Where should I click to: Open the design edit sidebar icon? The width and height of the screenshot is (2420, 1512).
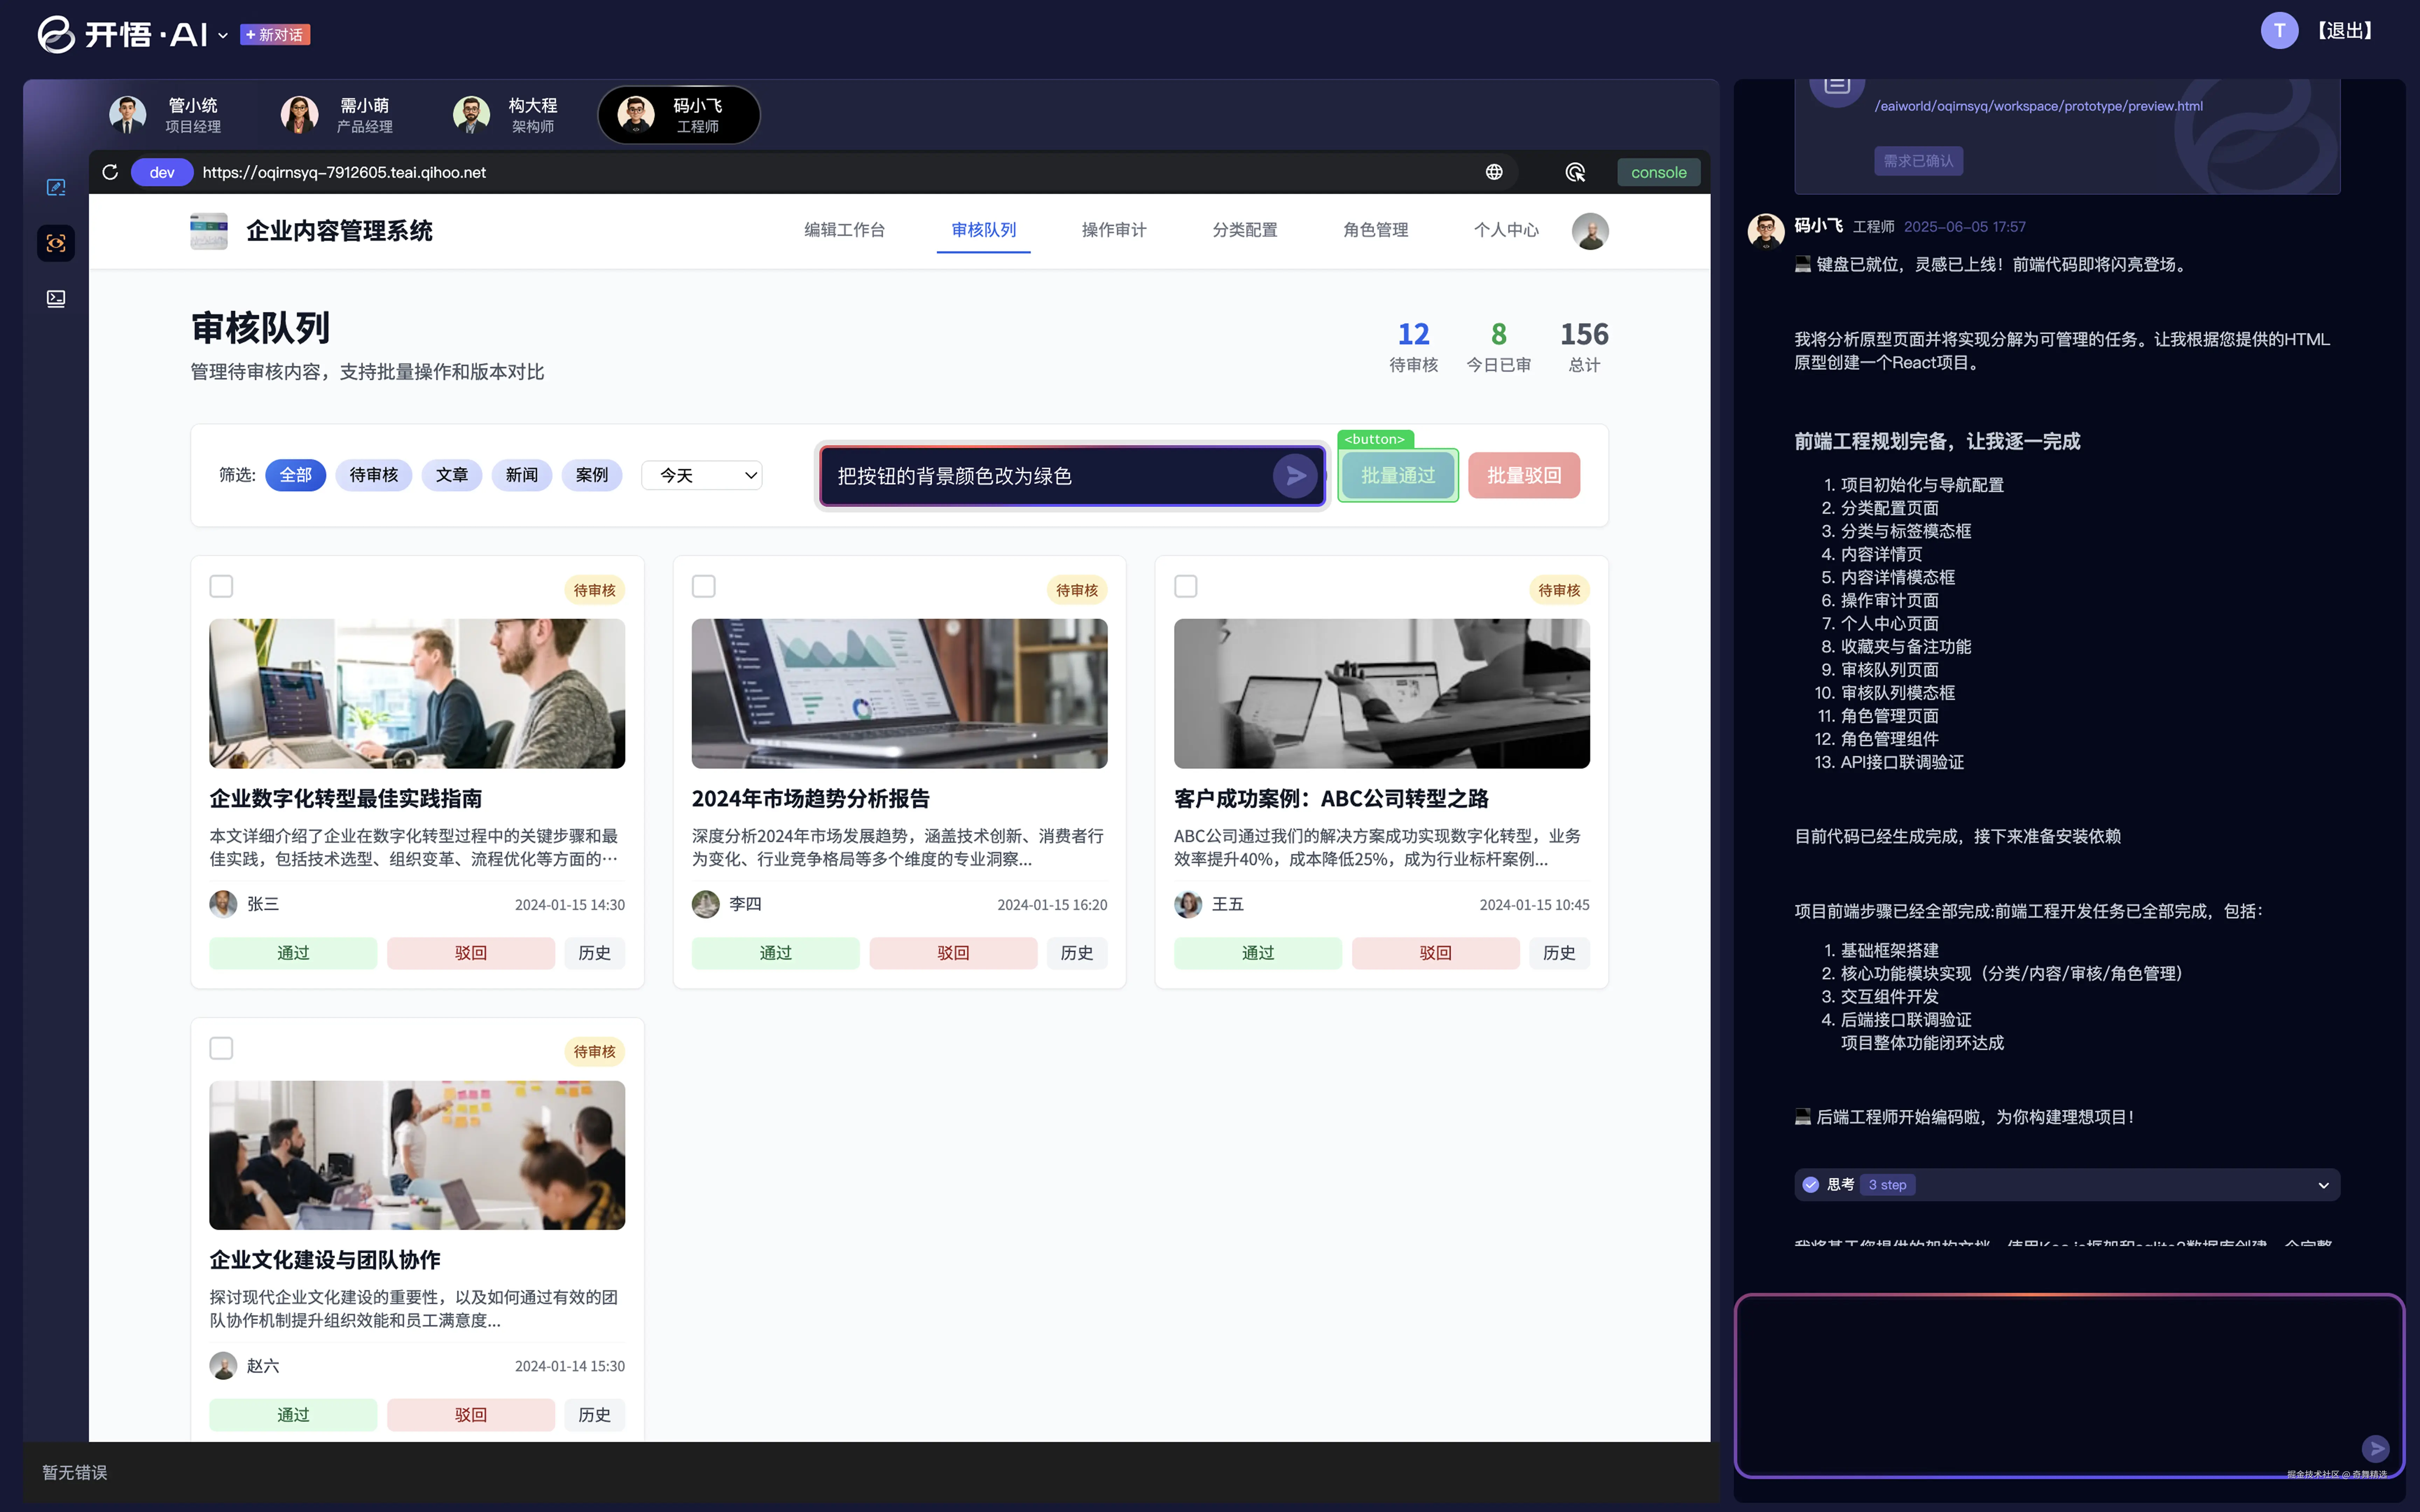point(56,187)
